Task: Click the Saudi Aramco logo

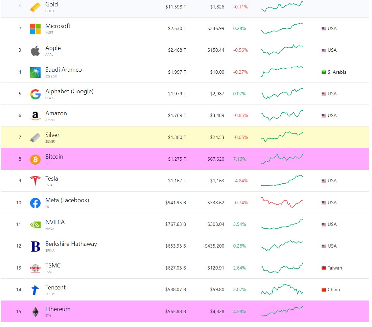Action: [x=35, y=72]
